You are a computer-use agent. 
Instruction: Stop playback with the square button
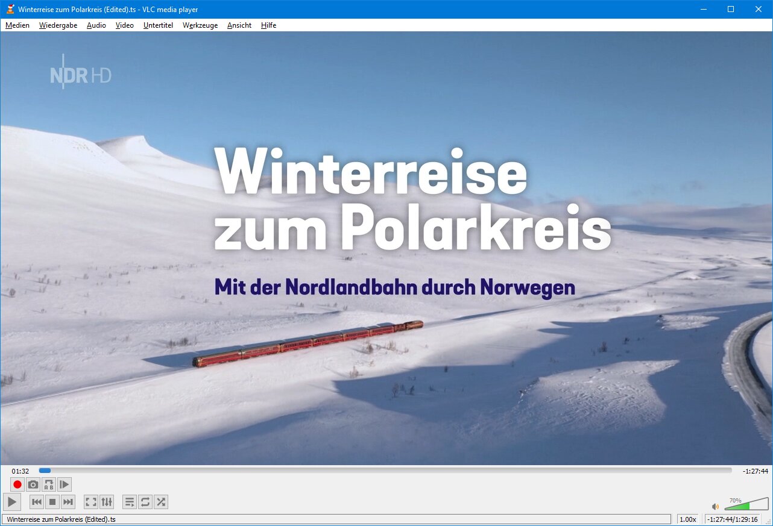pos(52,502)
